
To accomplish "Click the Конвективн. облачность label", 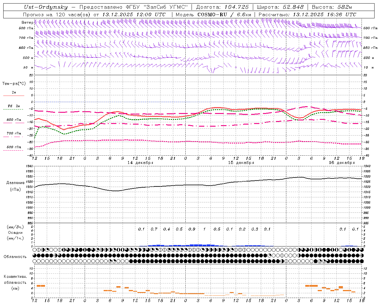I will [15, 280].
